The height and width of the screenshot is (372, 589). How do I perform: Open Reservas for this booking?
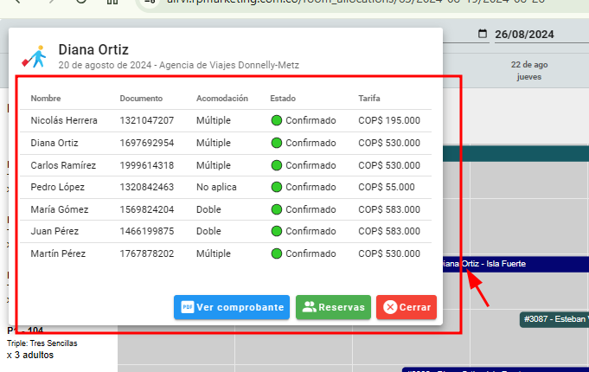(333, 307)
